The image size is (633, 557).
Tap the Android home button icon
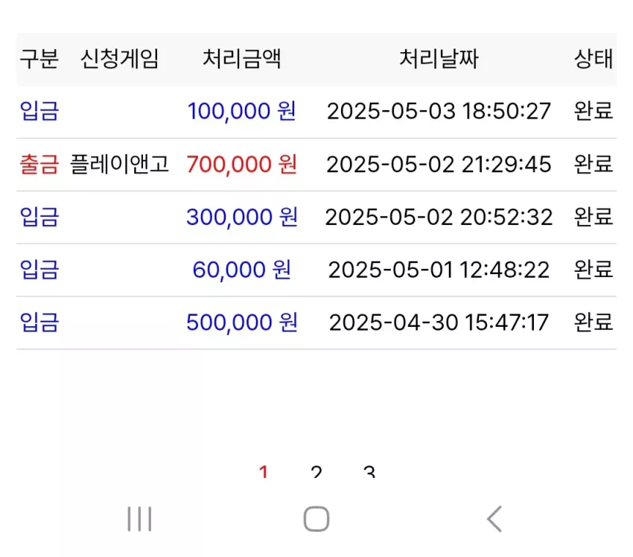pyautogui.click(x=316, y=519)
